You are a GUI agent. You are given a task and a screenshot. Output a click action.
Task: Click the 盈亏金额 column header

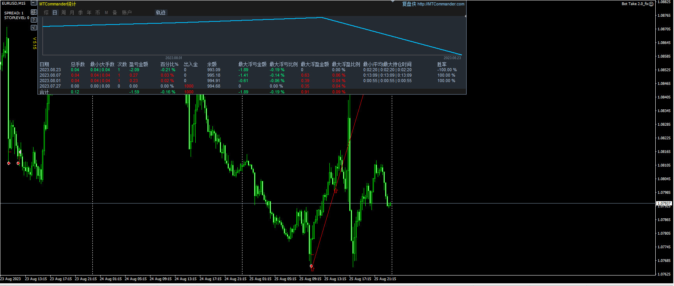[x=138, y=65]
